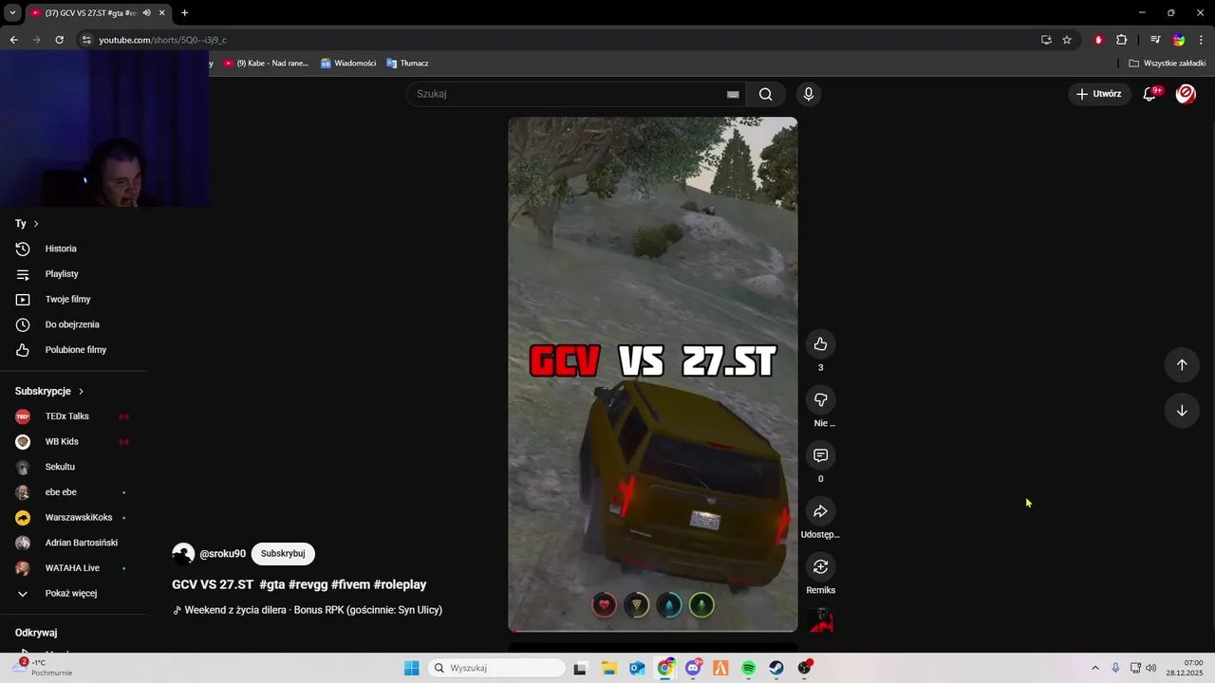Reload the page
Image resolution: width=1215 pixels, height=683 pixels.
click(59, 40)
